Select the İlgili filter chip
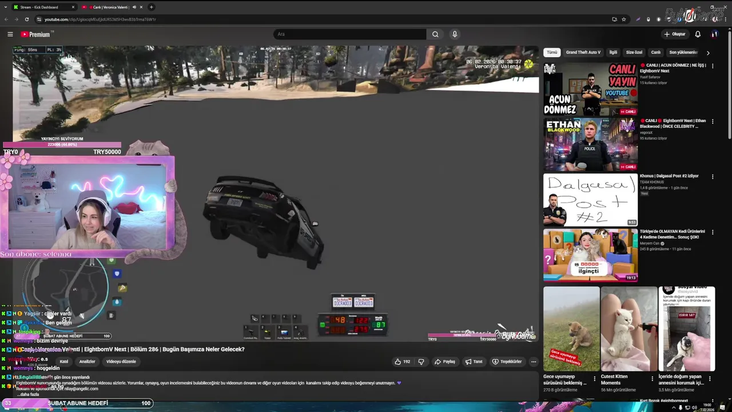Screen dimensions: 732x412 [x=613, y=52]
